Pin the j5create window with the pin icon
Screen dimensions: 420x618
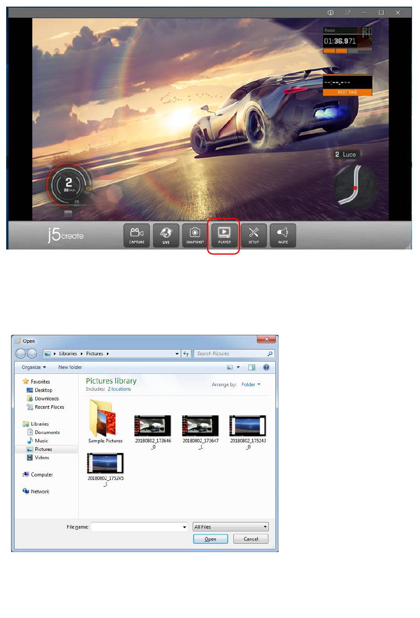(x=347, y=13)
